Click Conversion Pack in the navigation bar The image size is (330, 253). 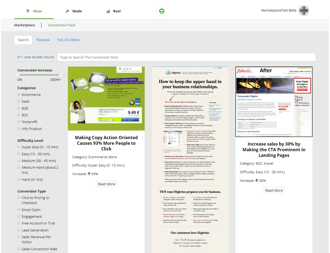62,25
